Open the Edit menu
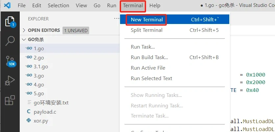Viewport: 275px width, 132px height. pos(37,6)
